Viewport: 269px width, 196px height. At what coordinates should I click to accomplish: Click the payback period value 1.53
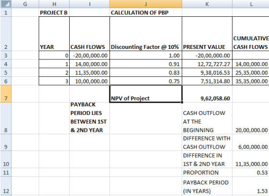(x=251, y=186)
